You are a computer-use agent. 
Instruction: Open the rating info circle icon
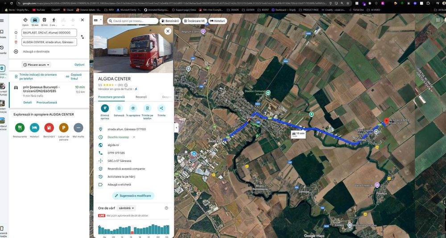coord(126,85)
